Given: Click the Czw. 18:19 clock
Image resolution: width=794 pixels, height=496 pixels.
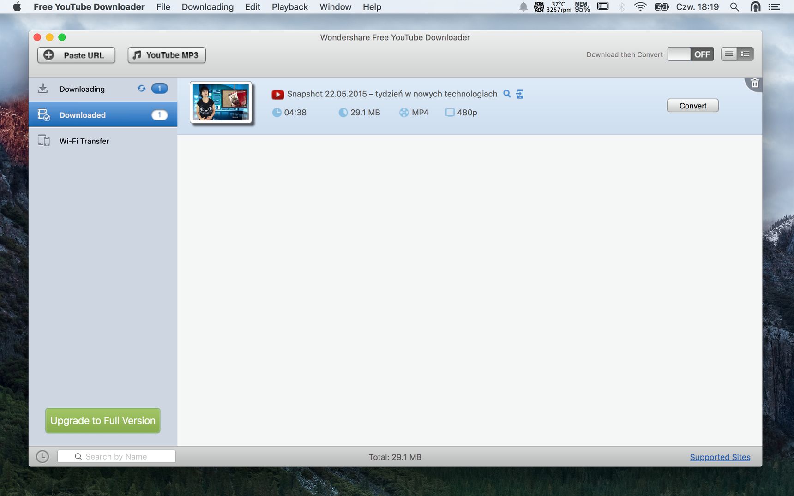Looking at the screenshot, I should pyautogui.click(x=697, y=7).
